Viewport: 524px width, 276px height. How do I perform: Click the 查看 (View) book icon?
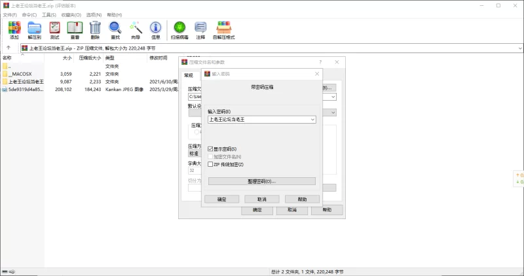click(x=75, y=28)
